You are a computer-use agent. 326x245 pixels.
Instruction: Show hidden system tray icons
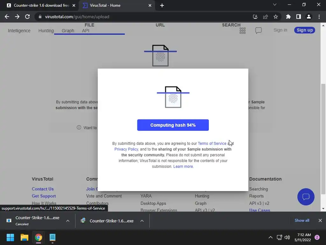(x=271, y=237)
